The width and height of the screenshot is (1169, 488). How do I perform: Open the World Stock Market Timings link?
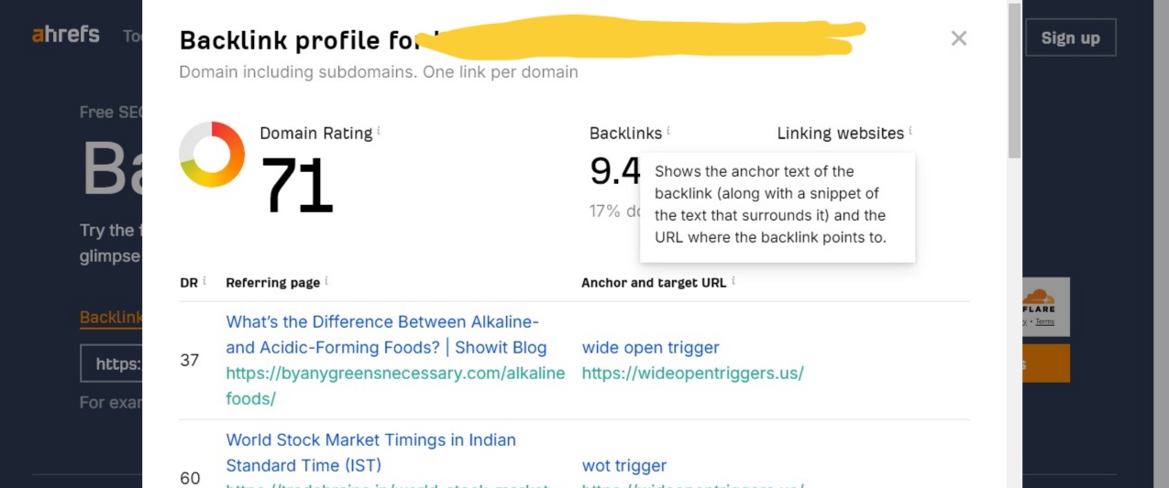(370, 452)
